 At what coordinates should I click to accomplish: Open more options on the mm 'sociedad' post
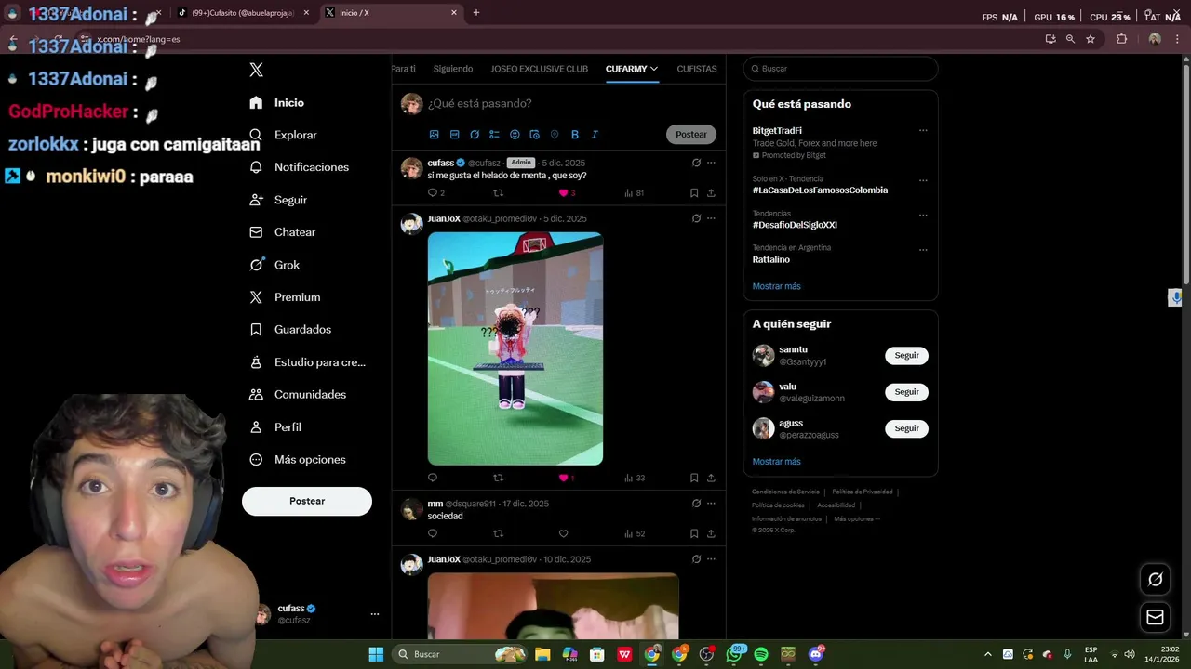pos(711,504)
